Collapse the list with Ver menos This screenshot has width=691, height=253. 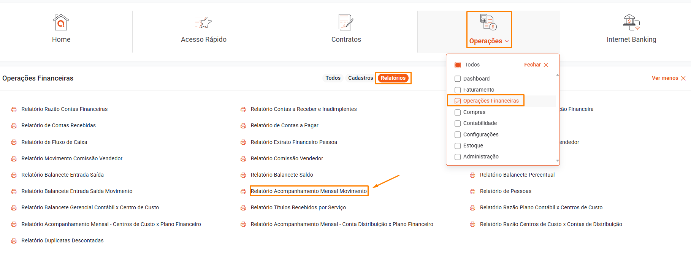pyautogui.click(x=669, y=78)
